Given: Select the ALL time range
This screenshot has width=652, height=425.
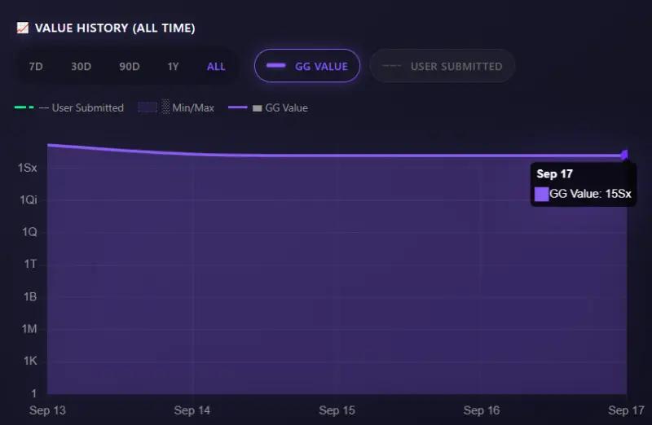Looking at the screenshot, I should [216, 67].
